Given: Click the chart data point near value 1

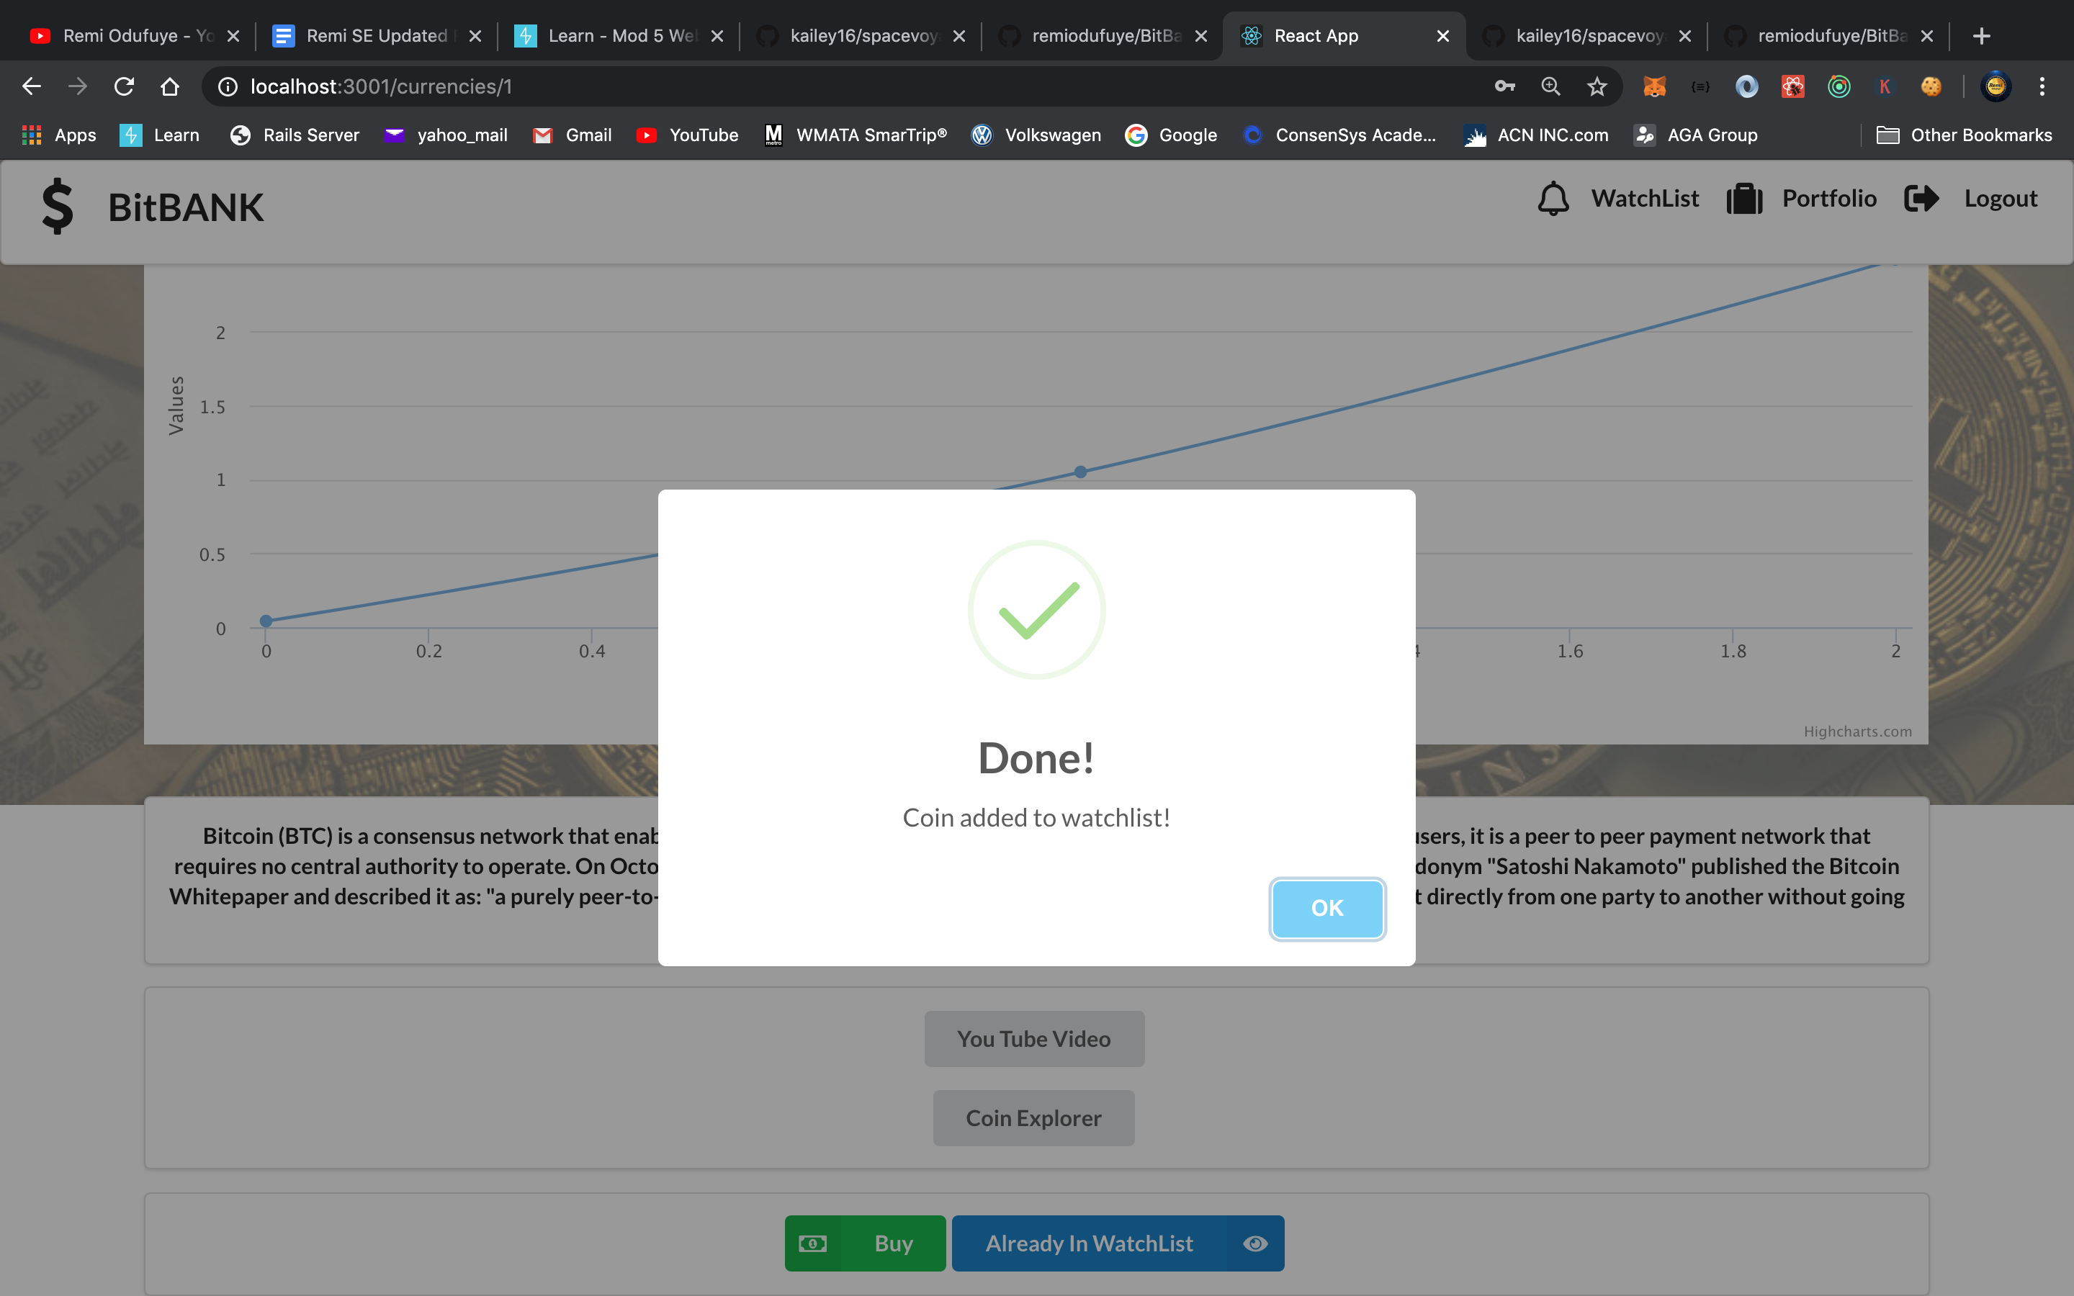Looking at the screenshot, I should pos(1080,472).
